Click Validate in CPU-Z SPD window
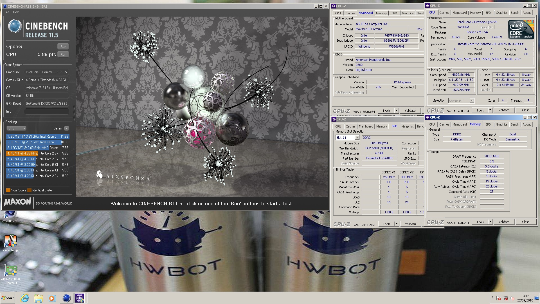 (410, 224)
